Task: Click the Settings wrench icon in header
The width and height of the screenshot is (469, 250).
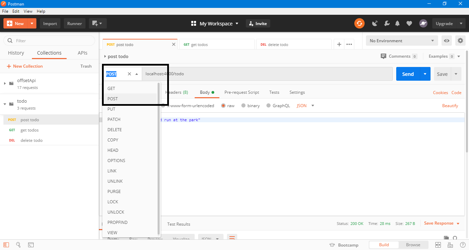Action: click(387, 23)
